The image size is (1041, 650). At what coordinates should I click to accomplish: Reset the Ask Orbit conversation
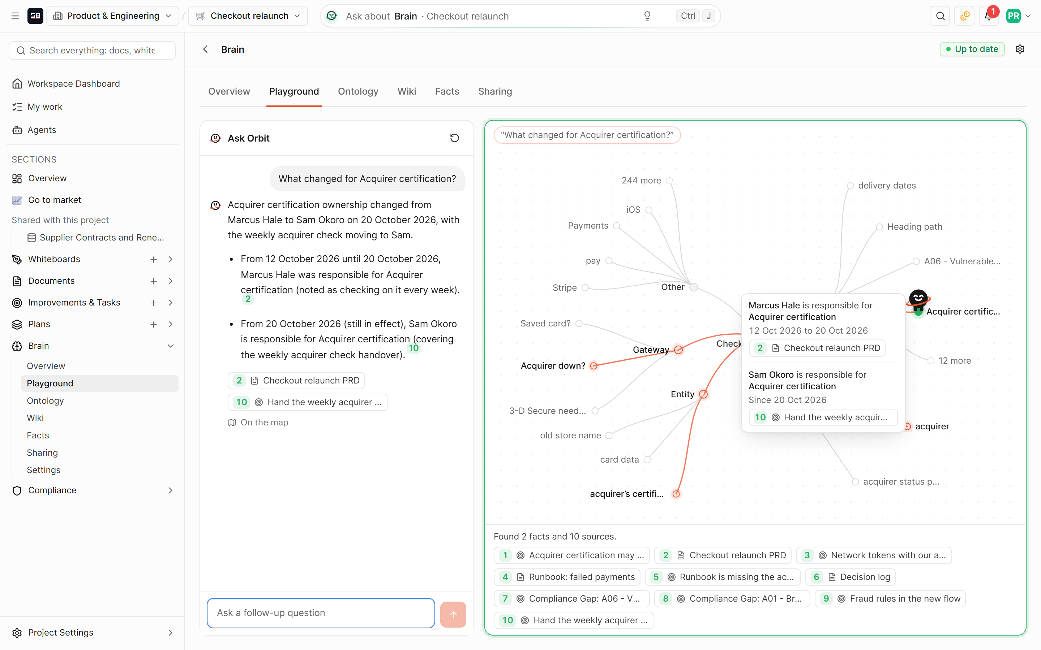[x=454, y=138]
